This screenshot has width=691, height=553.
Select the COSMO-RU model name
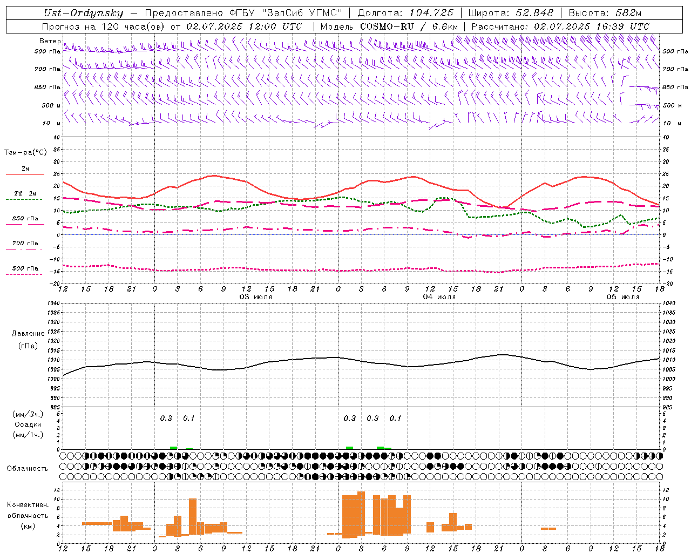[387, 26]
